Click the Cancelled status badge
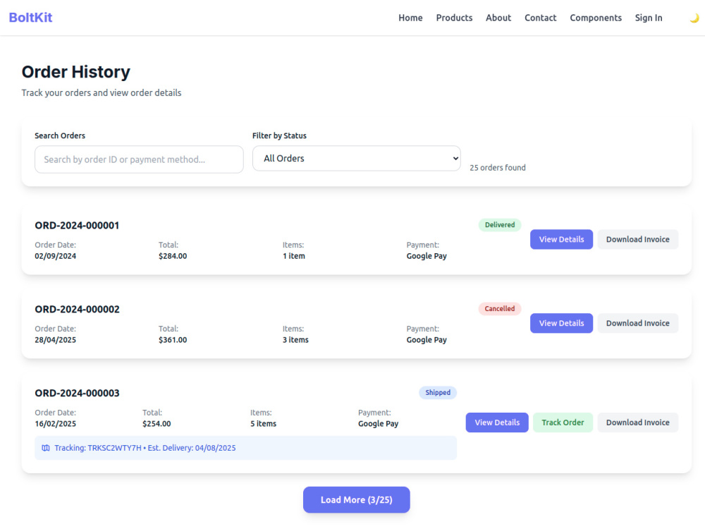705x529 pixels. (x=500, y=309)
